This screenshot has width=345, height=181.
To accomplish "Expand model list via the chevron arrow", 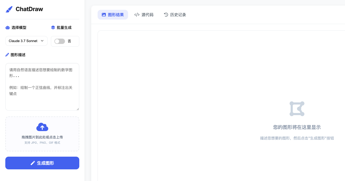I will click(42, 41).
